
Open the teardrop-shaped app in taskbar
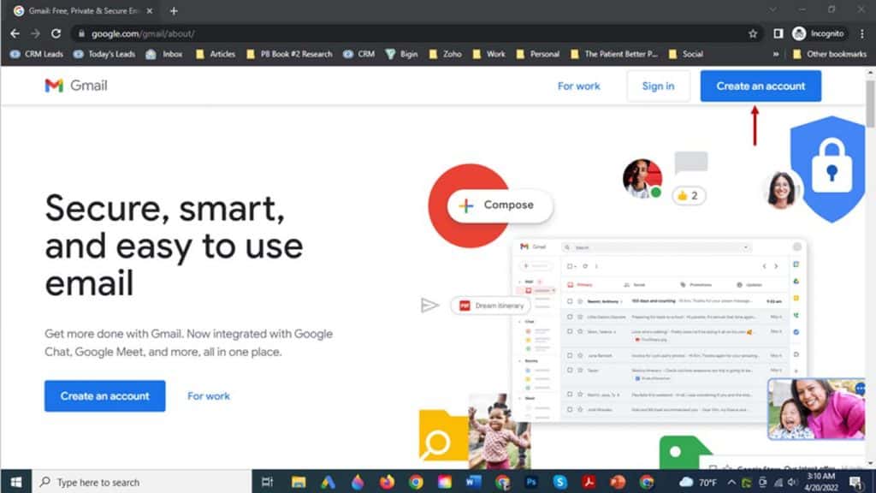point(358,482)
